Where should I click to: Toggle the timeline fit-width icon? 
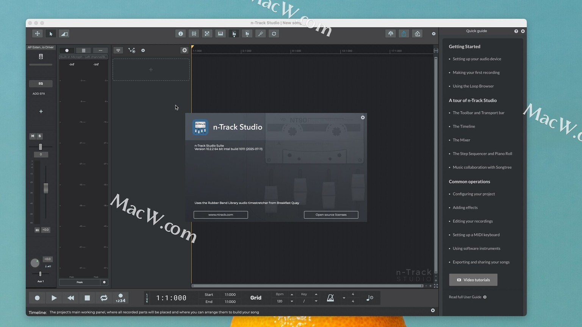tap(436, 50)
